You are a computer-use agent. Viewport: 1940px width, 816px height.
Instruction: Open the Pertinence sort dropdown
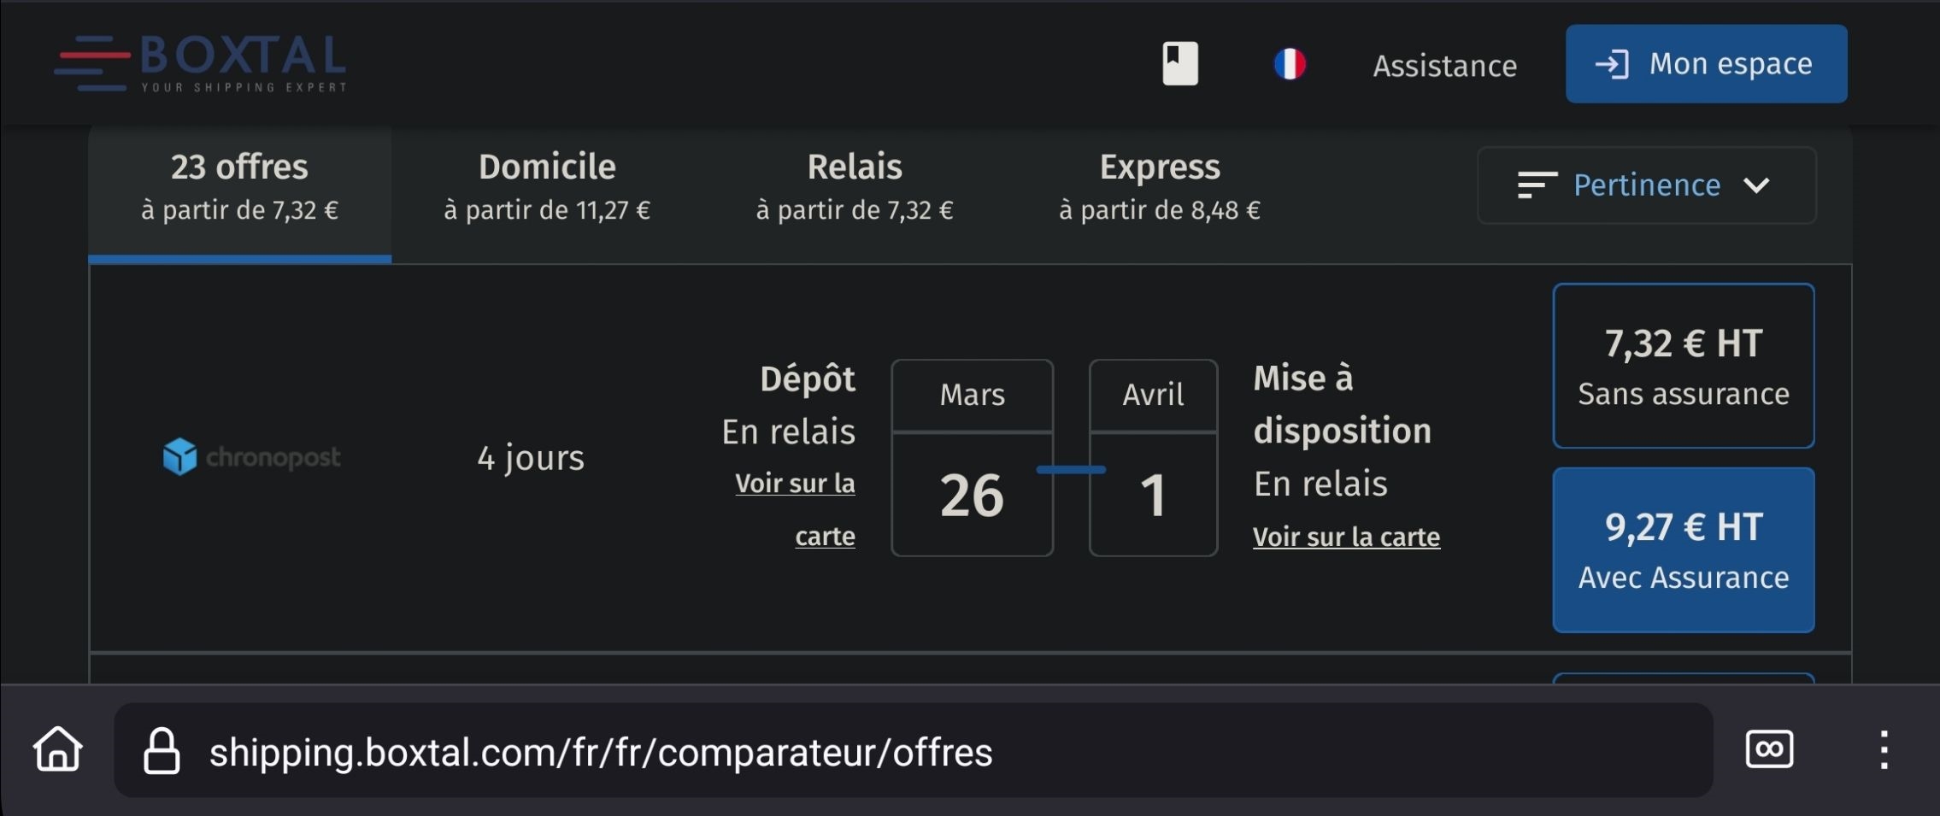[1647, 185]
